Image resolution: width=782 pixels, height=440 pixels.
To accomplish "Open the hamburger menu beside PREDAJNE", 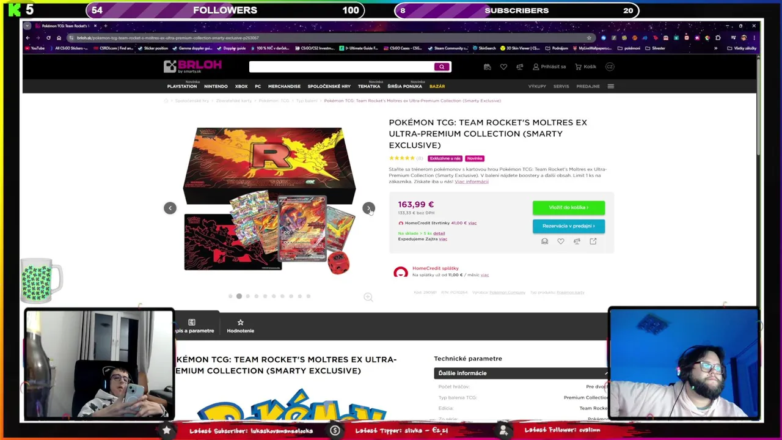I will pos(610,86).
